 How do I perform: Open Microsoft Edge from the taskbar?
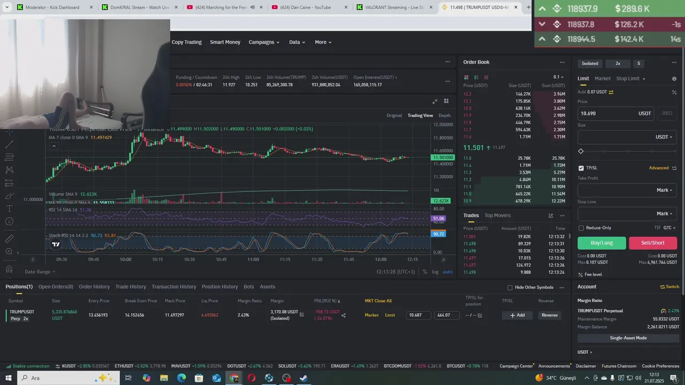181,378
